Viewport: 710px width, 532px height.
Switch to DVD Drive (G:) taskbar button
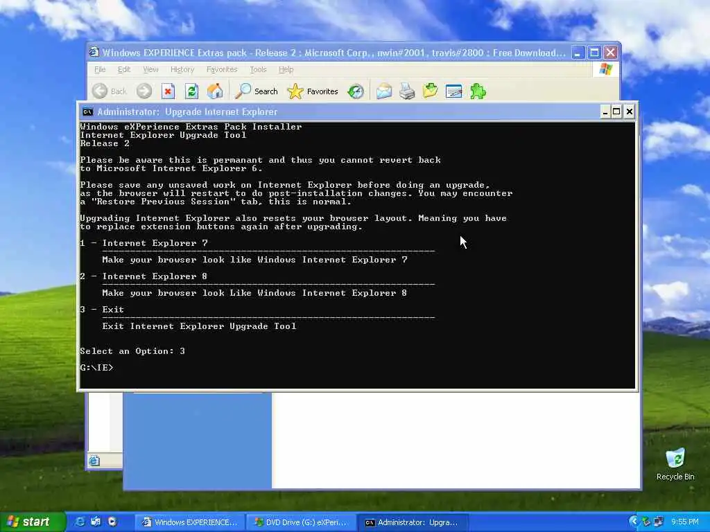click(301, 522)
